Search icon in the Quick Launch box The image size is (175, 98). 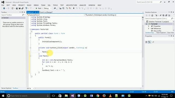(161, 2)
